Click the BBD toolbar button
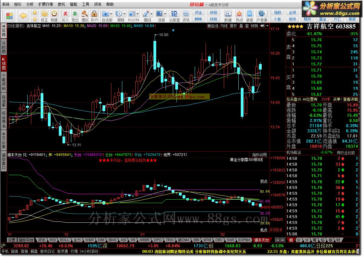The image size is (363, 257). [x=198, y=19]
